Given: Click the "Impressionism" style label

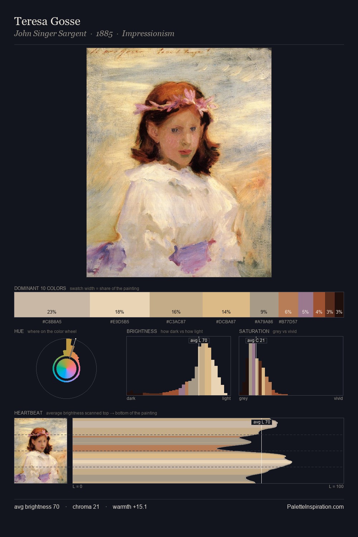Looking at the screenshot, I should pos(148,34).
